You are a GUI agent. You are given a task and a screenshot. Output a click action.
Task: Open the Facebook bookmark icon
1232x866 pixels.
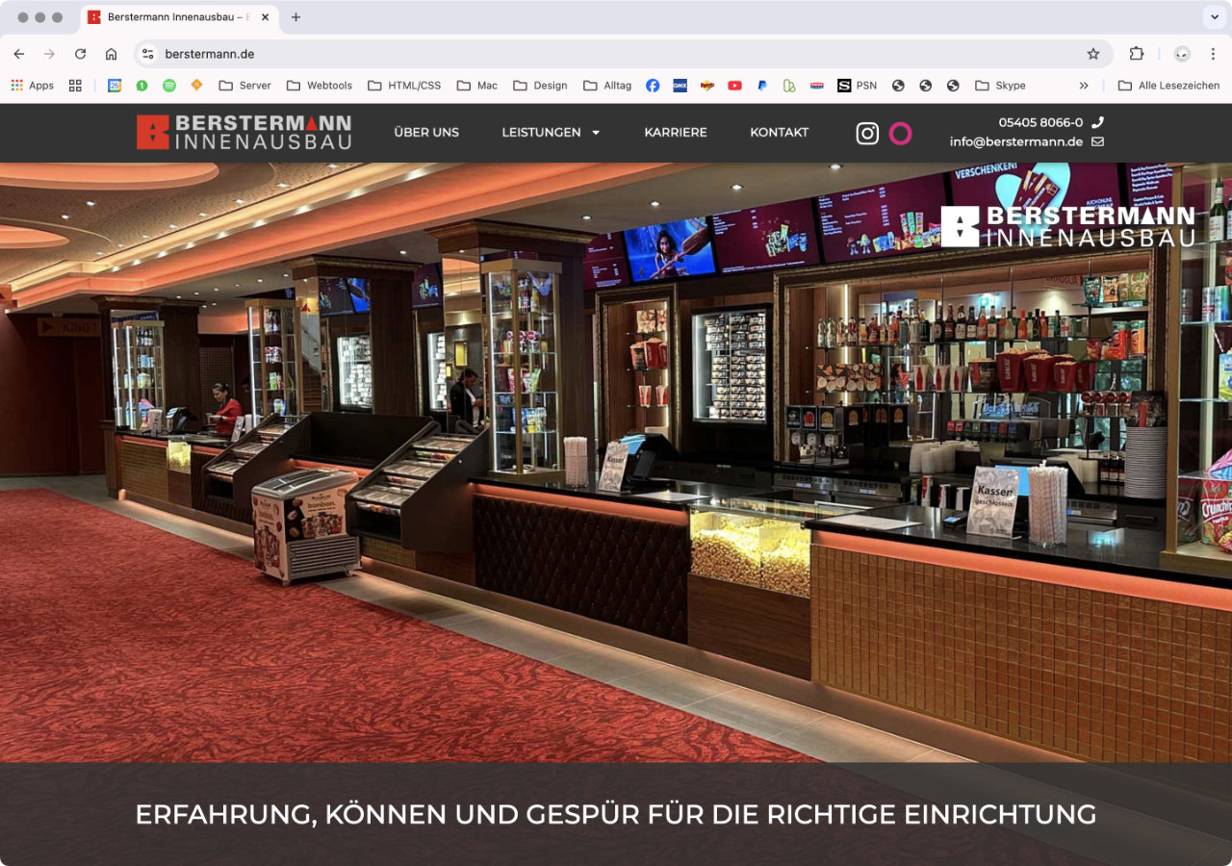click(x=653, y=86)
